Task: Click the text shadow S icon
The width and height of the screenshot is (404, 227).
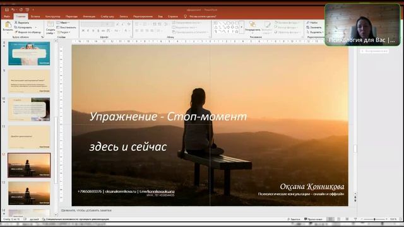Action: coord(98,31)
